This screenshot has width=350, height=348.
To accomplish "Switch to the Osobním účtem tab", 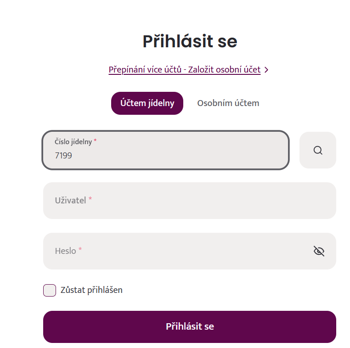I will click(228, 103).
